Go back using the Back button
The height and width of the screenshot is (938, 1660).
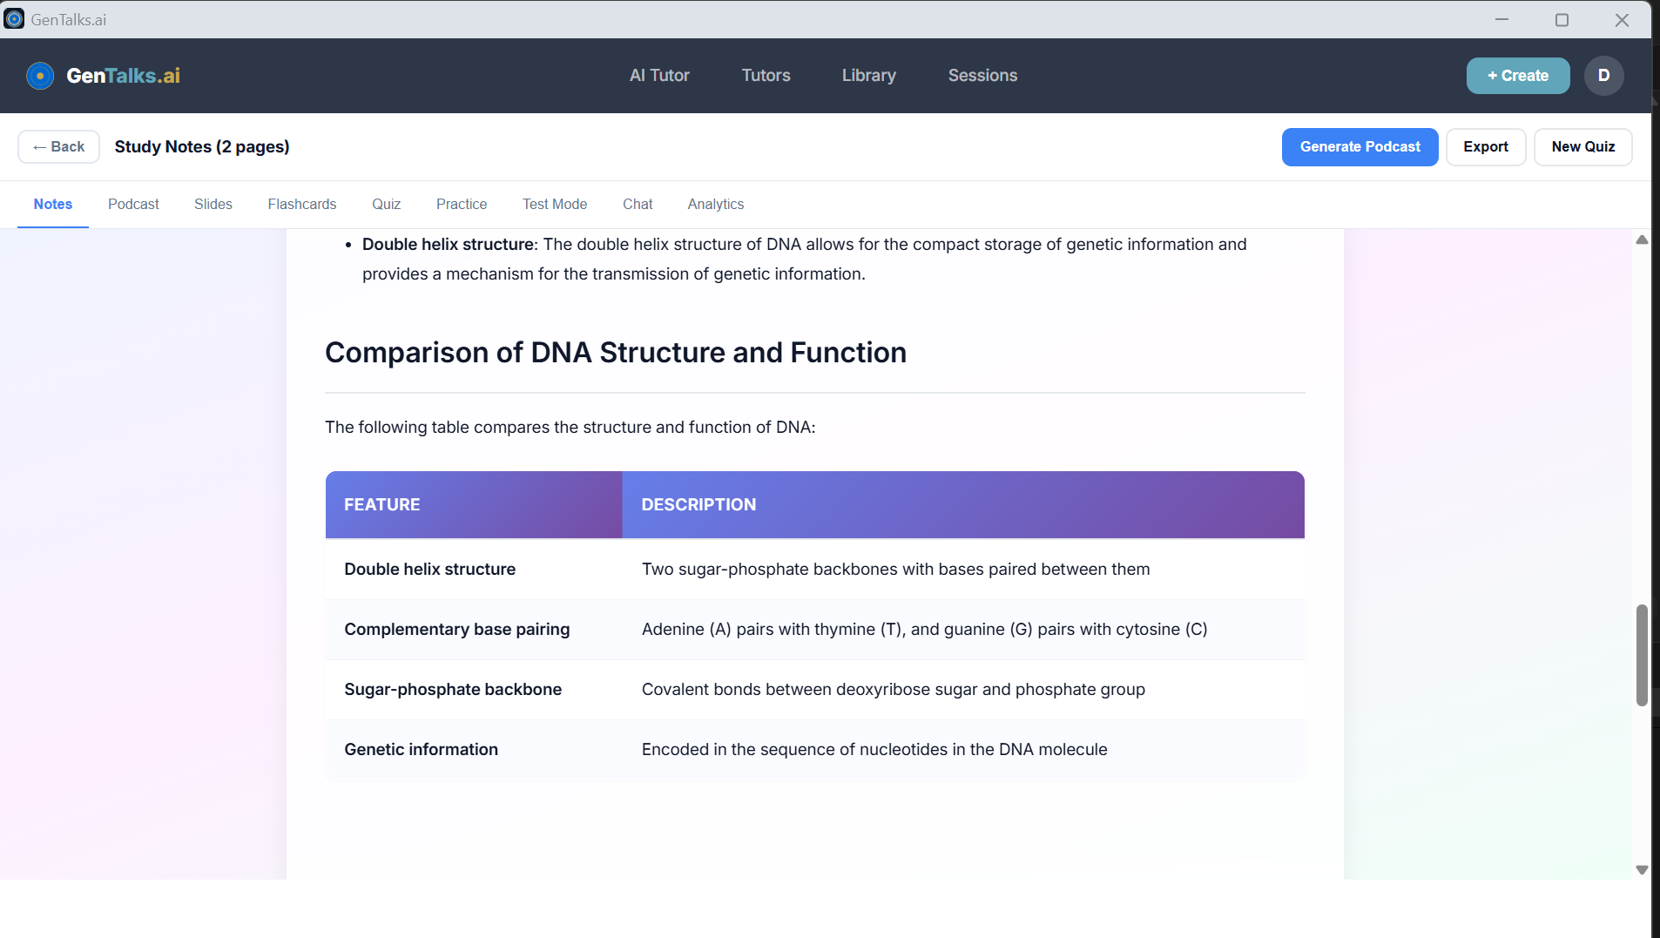click(59, 146)
